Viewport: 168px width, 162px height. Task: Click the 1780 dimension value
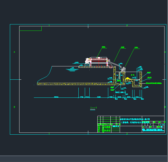click(81, 97)
